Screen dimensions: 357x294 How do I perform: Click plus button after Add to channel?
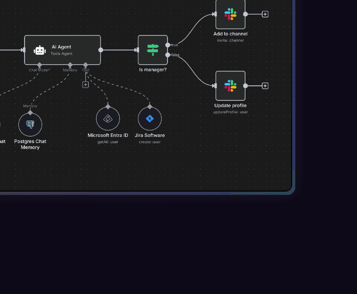pos(265,14)
